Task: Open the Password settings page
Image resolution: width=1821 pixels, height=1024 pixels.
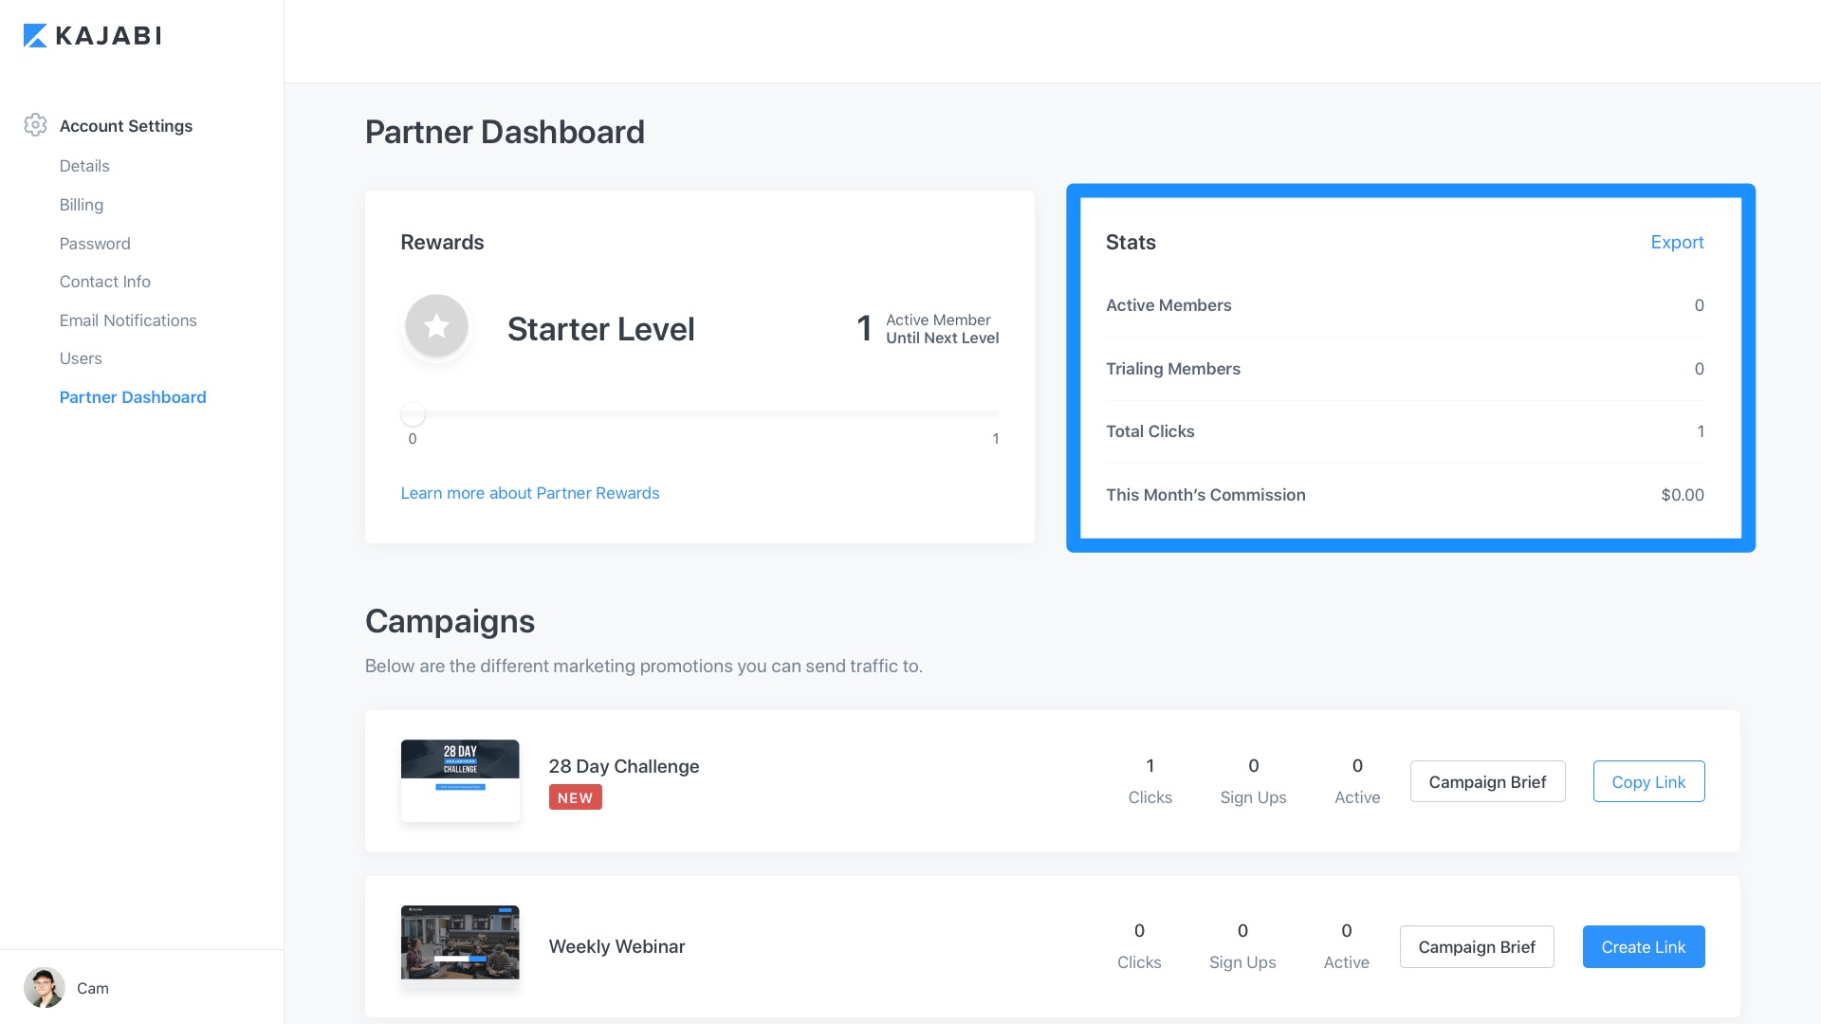Action: click(95, 244)
